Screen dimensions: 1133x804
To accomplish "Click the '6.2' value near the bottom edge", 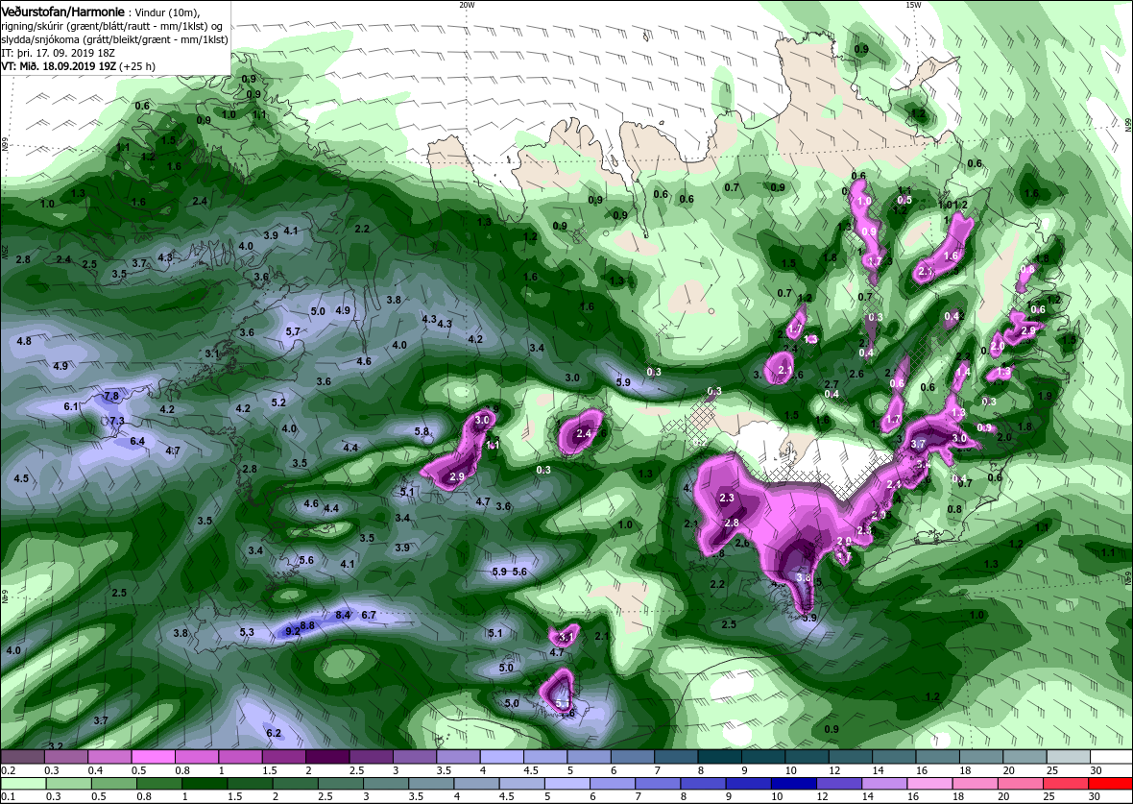I will (x=273, y=733).
